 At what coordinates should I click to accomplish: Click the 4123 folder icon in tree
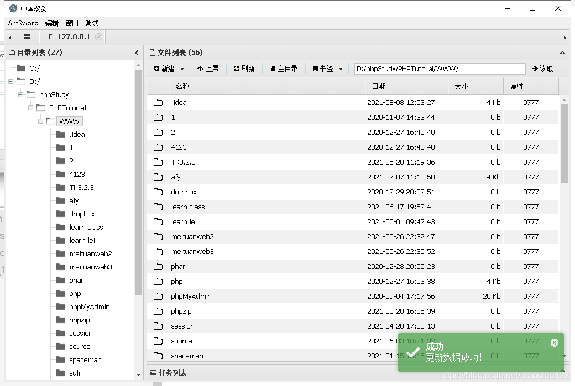(x=61, y=174)
